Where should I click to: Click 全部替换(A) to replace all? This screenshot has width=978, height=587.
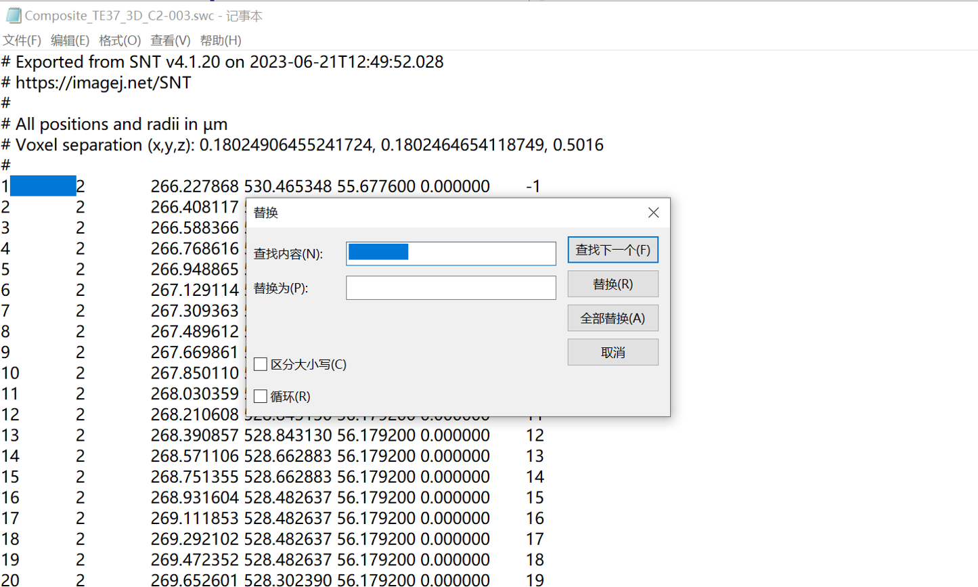click(x=612, y=318)
